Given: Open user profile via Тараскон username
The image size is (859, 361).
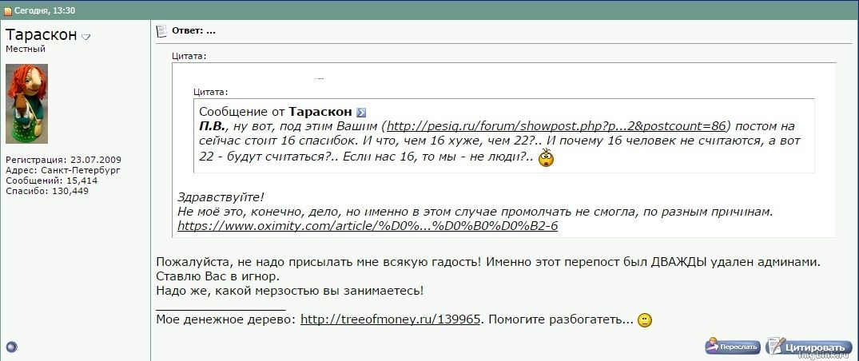Looking at the screenshot, I should coord(42,35).
